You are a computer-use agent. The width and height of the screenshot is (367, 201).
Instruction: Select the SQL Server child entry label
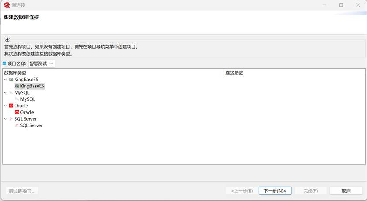pyautogui.click(x=31, y=125)
